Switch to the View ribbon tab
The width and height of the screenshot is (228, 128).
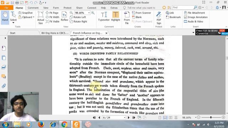pos(46,8)
